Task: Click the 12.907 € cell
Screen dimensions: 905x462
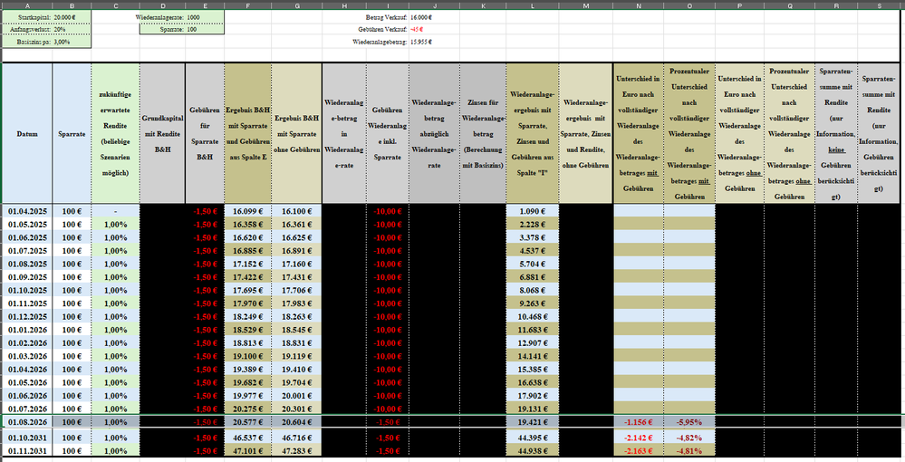Action: pyautogui.click(x=532, y=343)
